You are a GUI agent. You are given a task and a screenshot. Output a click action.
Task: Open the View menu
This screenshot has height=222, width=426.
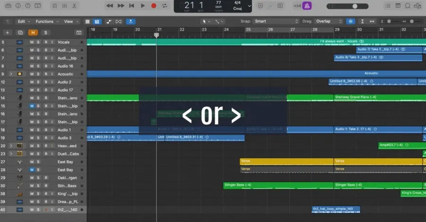[71, 21]
